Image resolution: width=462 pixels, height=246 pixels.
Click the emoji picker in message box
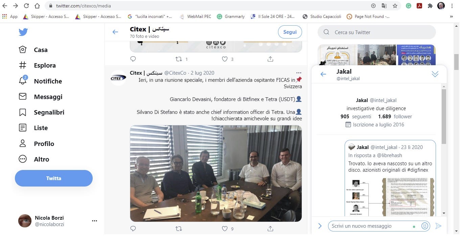tap(425, 226)
